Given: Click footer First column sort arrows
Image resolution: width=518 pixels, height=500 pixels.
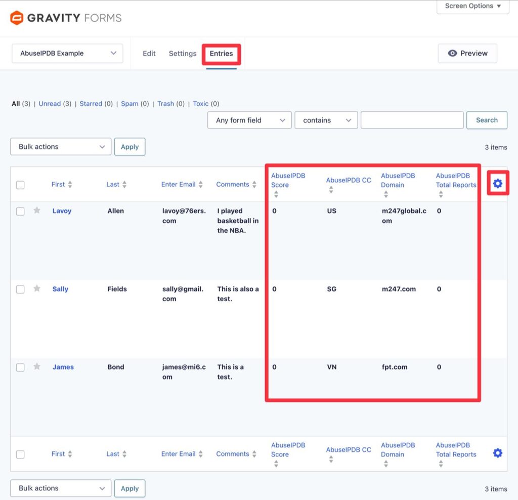Looking at the screenshot, I should [x=70, y=454].
